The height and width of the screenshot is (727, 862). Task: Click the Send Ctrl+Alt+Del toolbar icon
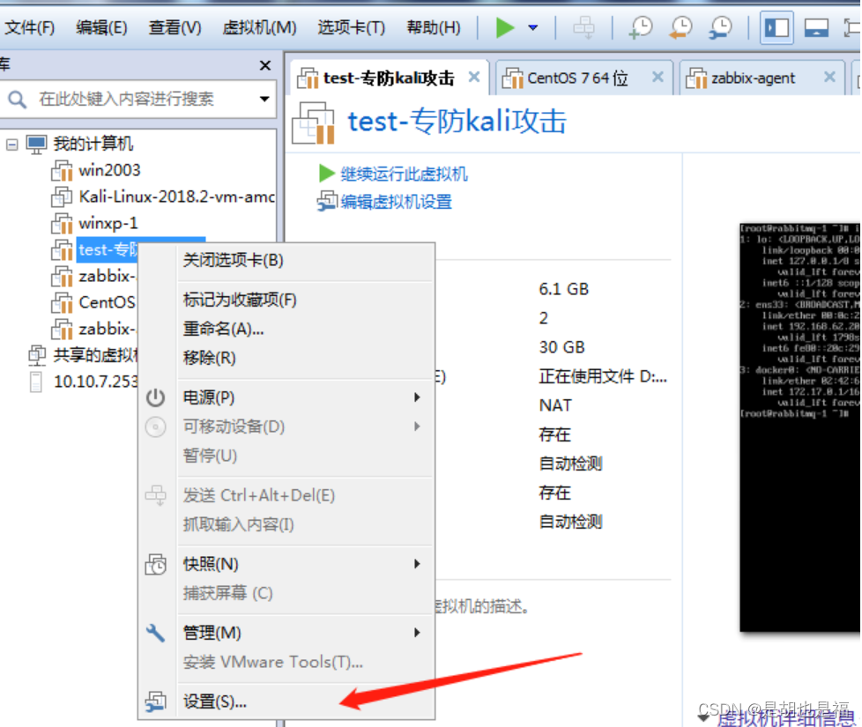[583, 27]
